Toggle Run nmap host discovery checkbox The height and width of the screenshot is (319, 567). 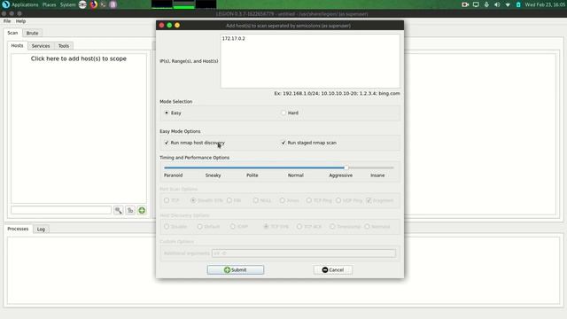coord(167,143)
